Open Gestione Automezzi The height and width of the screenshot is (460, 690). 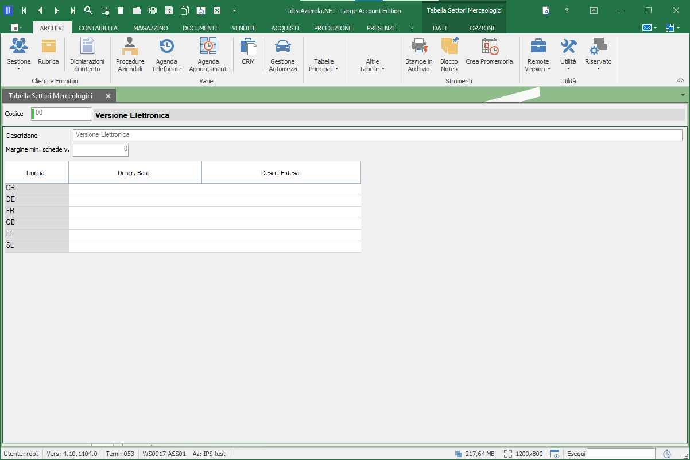283,55
